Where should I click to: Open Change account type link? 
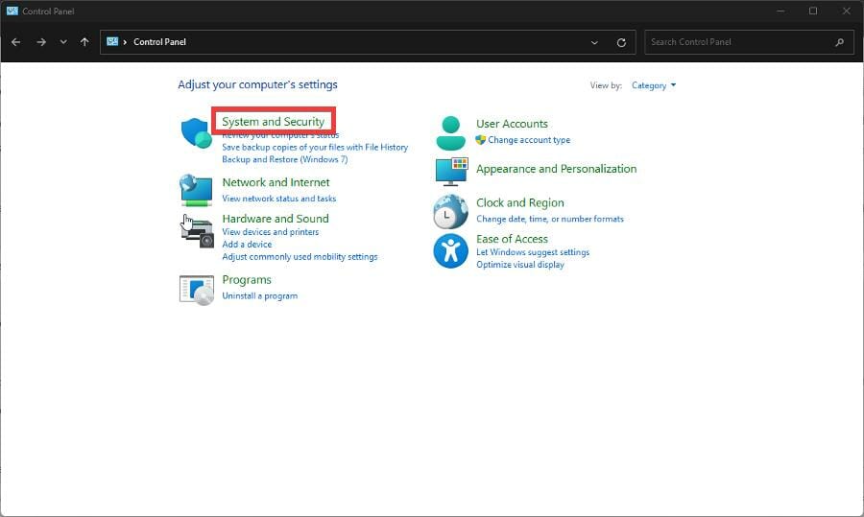tap(529, 140)
